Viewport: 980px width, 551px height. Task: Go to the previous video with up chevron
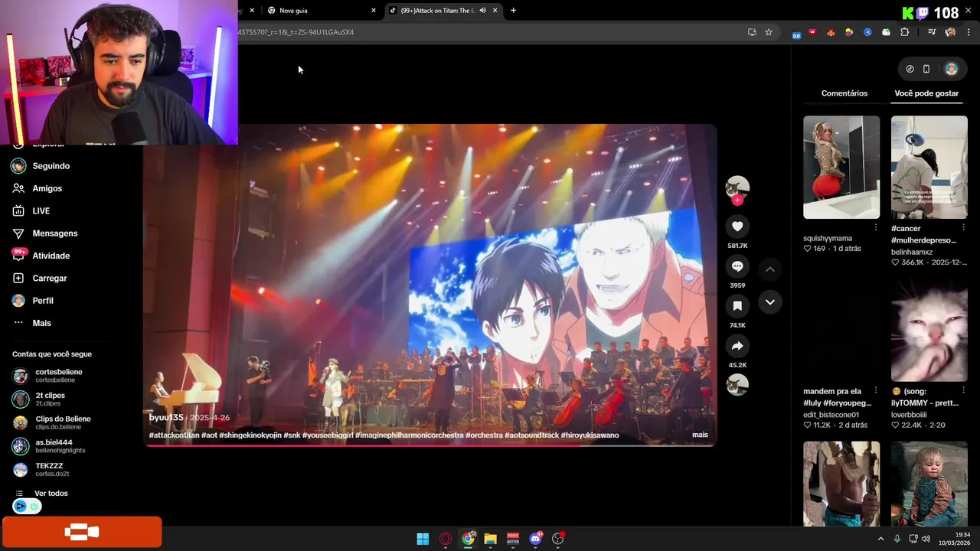coord(770,269)
